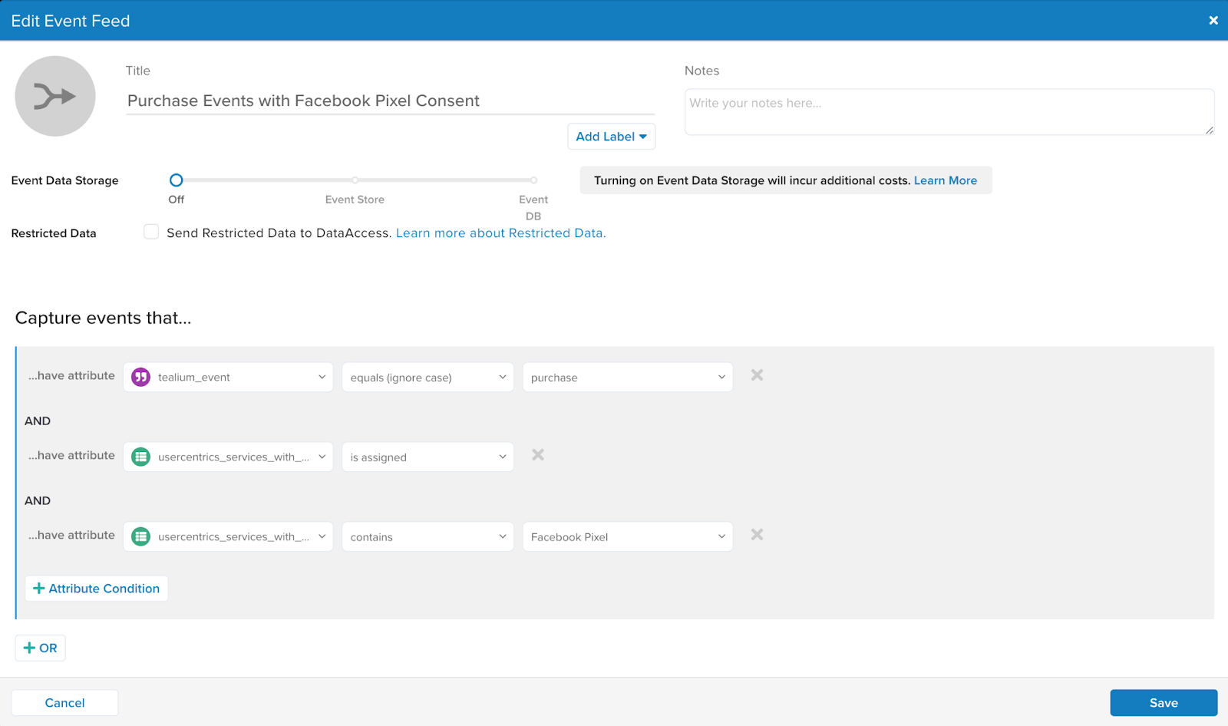Image resolution: width=1228 pixels, height=726 pixels.
Task: Check Send Restricted Data to DataAccess
Action: coord(151,232)
